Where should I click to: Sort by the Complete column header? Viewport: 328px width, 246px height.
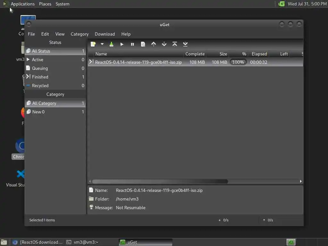click(195, 54)
